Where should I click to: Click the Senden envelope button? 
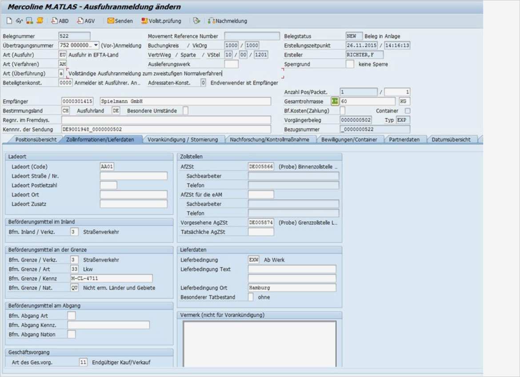tap(120, 21)
